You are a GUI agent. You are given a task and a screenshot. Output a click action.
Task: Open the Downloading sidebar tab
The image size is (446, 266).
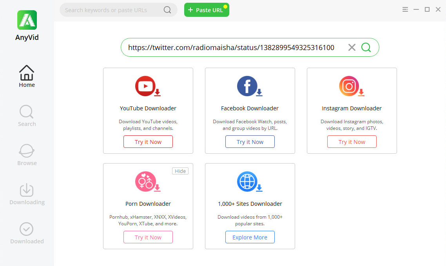click(27, 194)
